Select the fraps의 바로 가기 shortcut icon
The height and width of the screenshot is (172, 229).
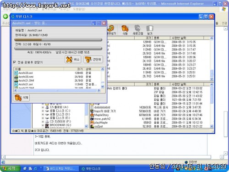92,111
